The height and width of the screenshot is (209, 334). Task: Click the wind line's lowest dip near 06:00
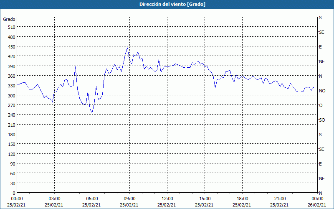pyautogui.click(x=92, y=112)
